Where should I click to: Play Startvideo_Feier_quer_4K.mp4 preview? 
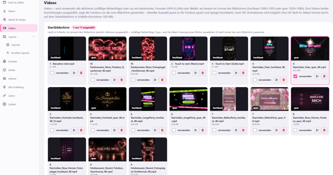pos(317,76)
